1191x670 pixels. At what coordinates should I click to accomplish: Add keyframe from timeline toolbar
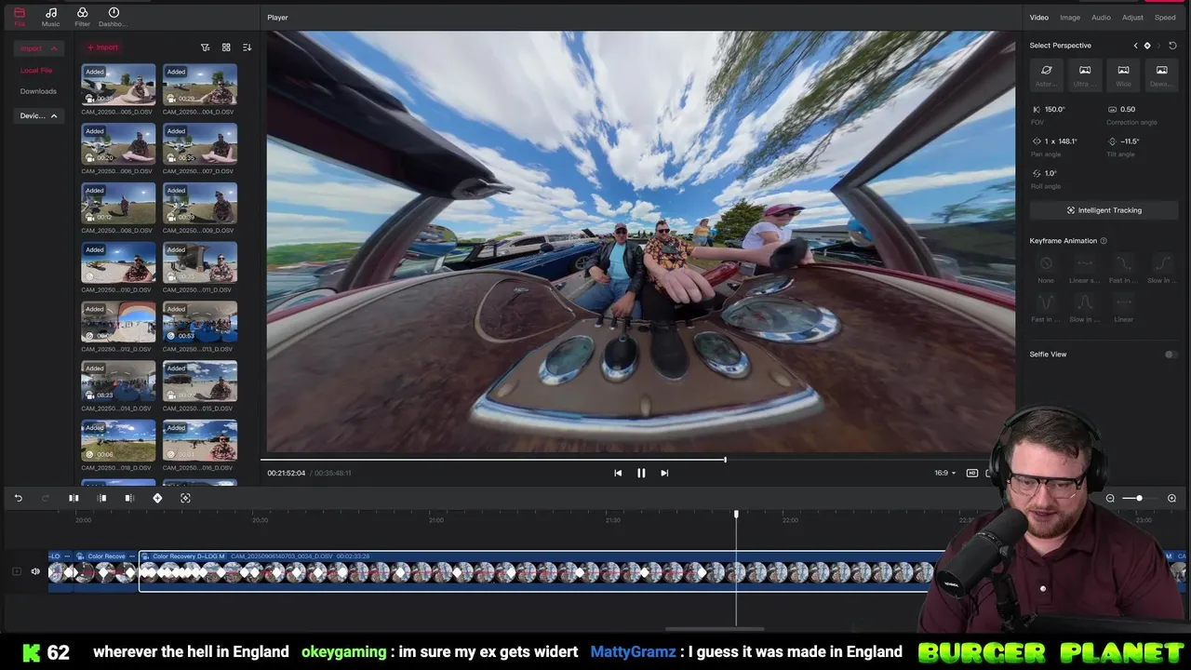coord(157,498)
